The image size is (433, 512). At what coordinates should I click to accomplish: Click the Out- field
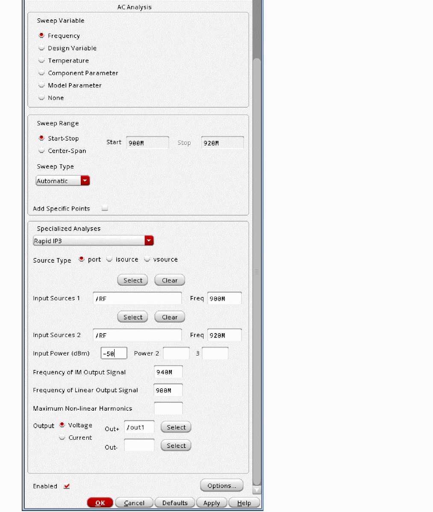(139, 445)
